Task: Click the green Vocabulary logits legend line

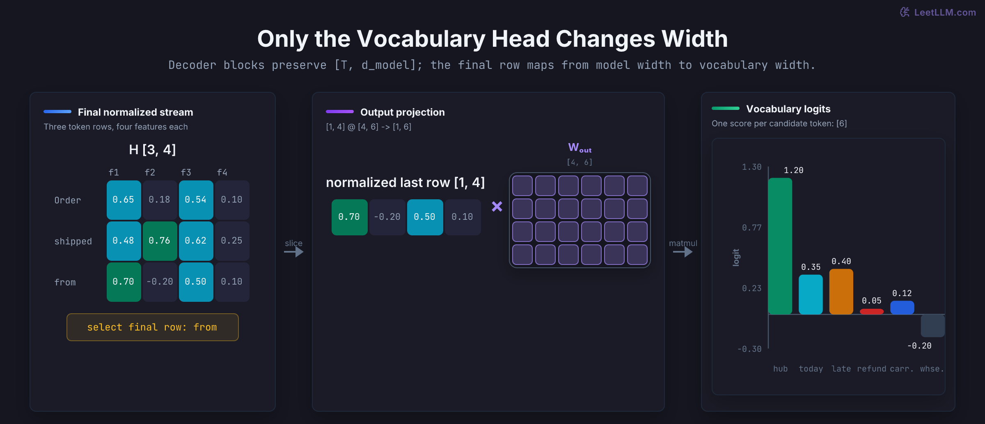Action: 726,108
